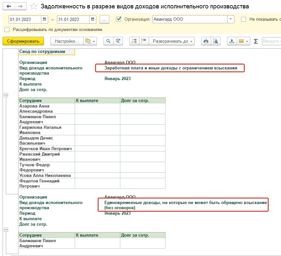Click the end date field 31.01.2023
The height and width of the screenshot is (256, 281).
tap(73, 19)
